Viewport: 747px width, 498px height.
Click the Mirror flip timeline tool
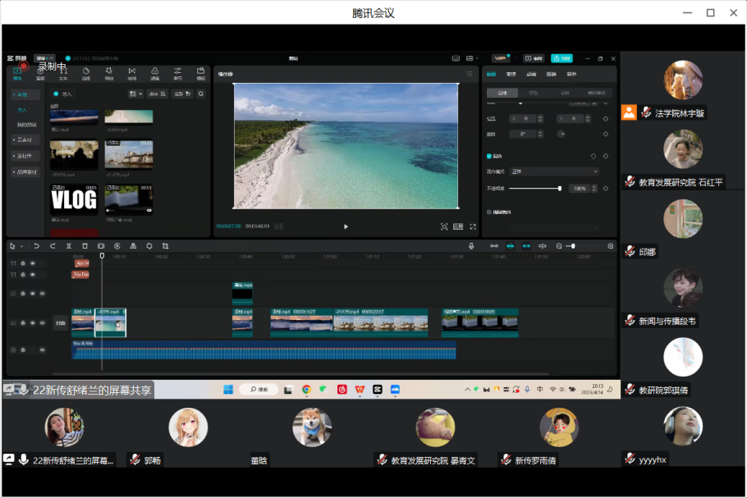click(x=133, y=246)
